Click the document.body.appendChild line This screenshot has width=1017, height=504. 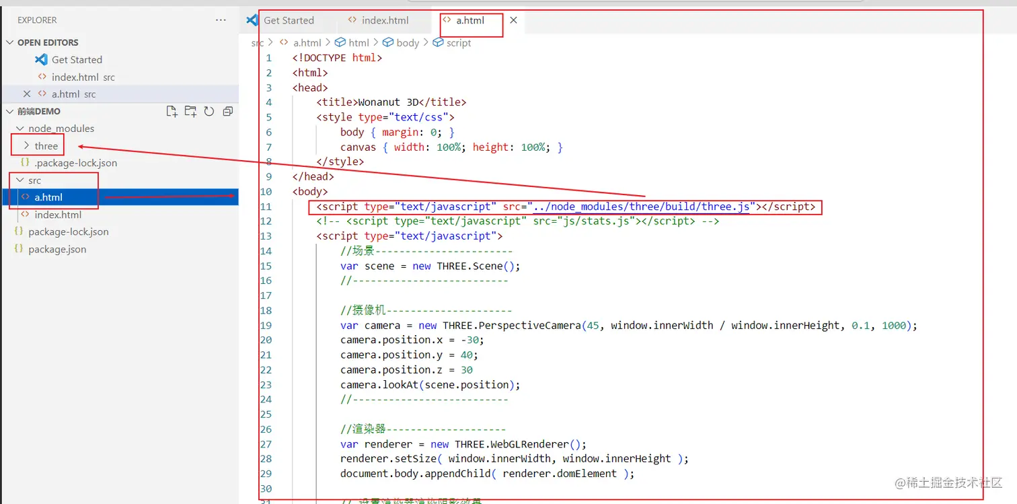click(x=488, y=474)
